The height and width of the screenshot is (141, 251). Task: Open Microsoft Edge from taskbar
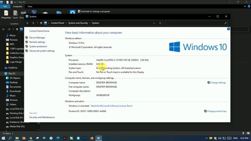click(x=58, y=138)
